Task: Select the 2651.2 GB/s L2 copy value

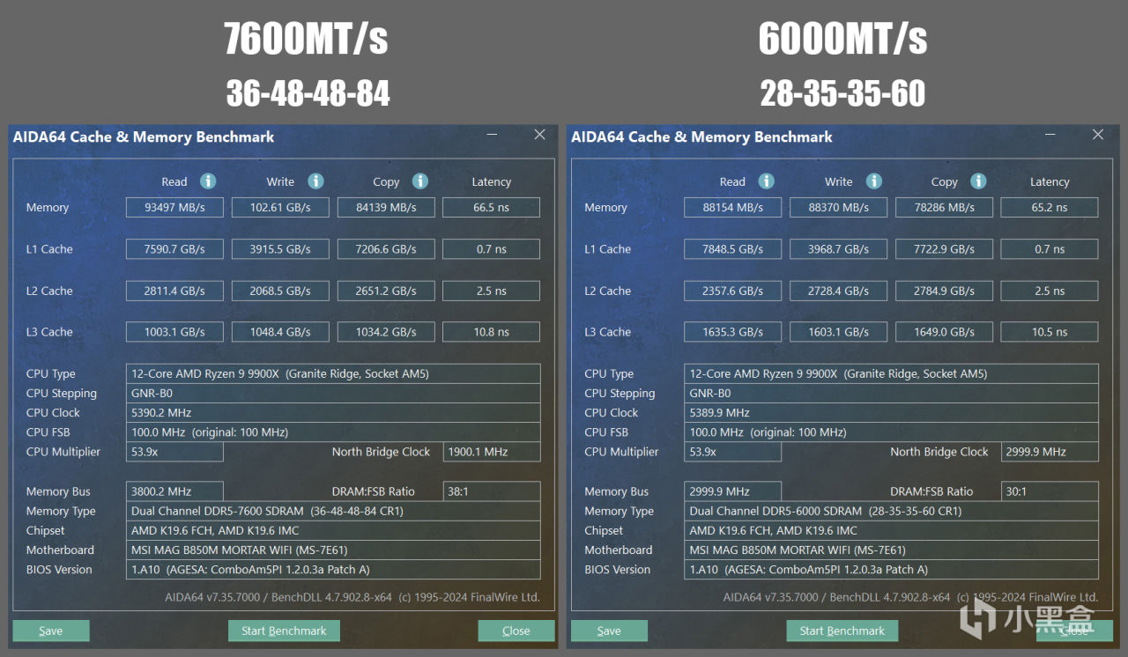Action: pyautogui.click(x=386, y=291)
